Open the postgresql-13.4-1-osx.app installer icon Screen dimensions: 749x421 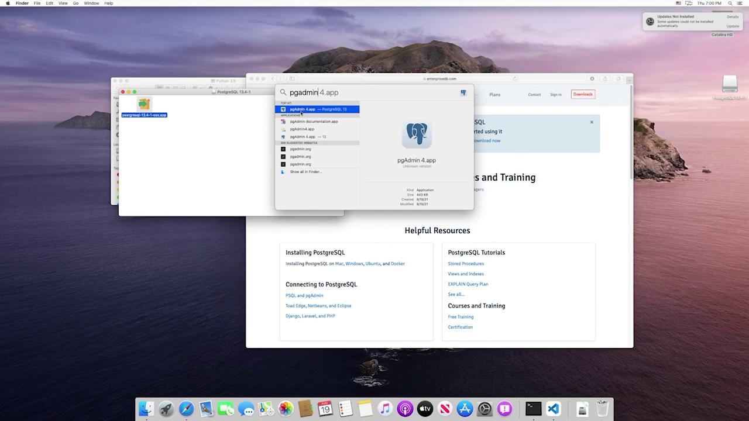click(144, 105)
